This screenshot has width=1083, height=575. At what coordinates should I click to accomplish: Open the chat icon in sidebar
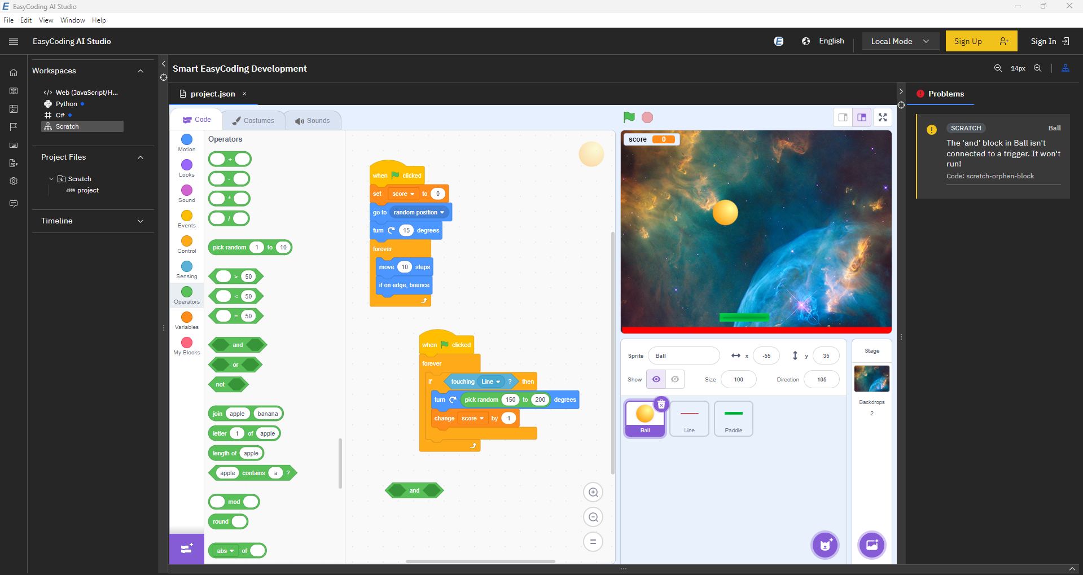point(14,204)
